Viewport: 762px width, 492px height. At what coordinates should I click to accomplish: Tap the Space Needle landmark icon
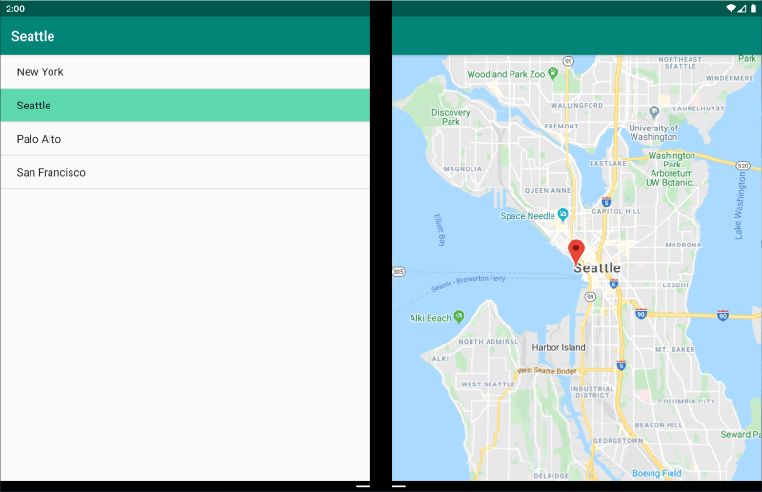tap(563, 214)
